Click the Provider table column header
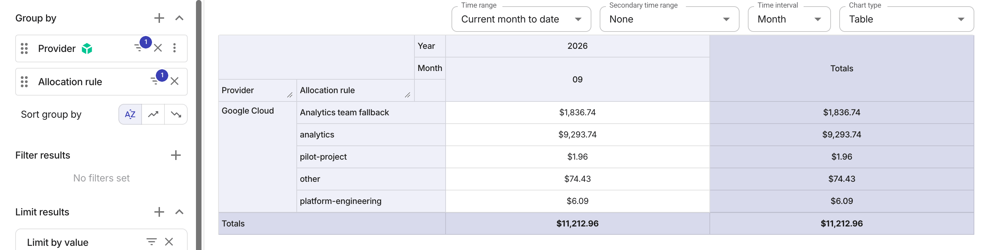Viewport: 984px width, 250px height. pyautogui.click(x=258, y=90)
